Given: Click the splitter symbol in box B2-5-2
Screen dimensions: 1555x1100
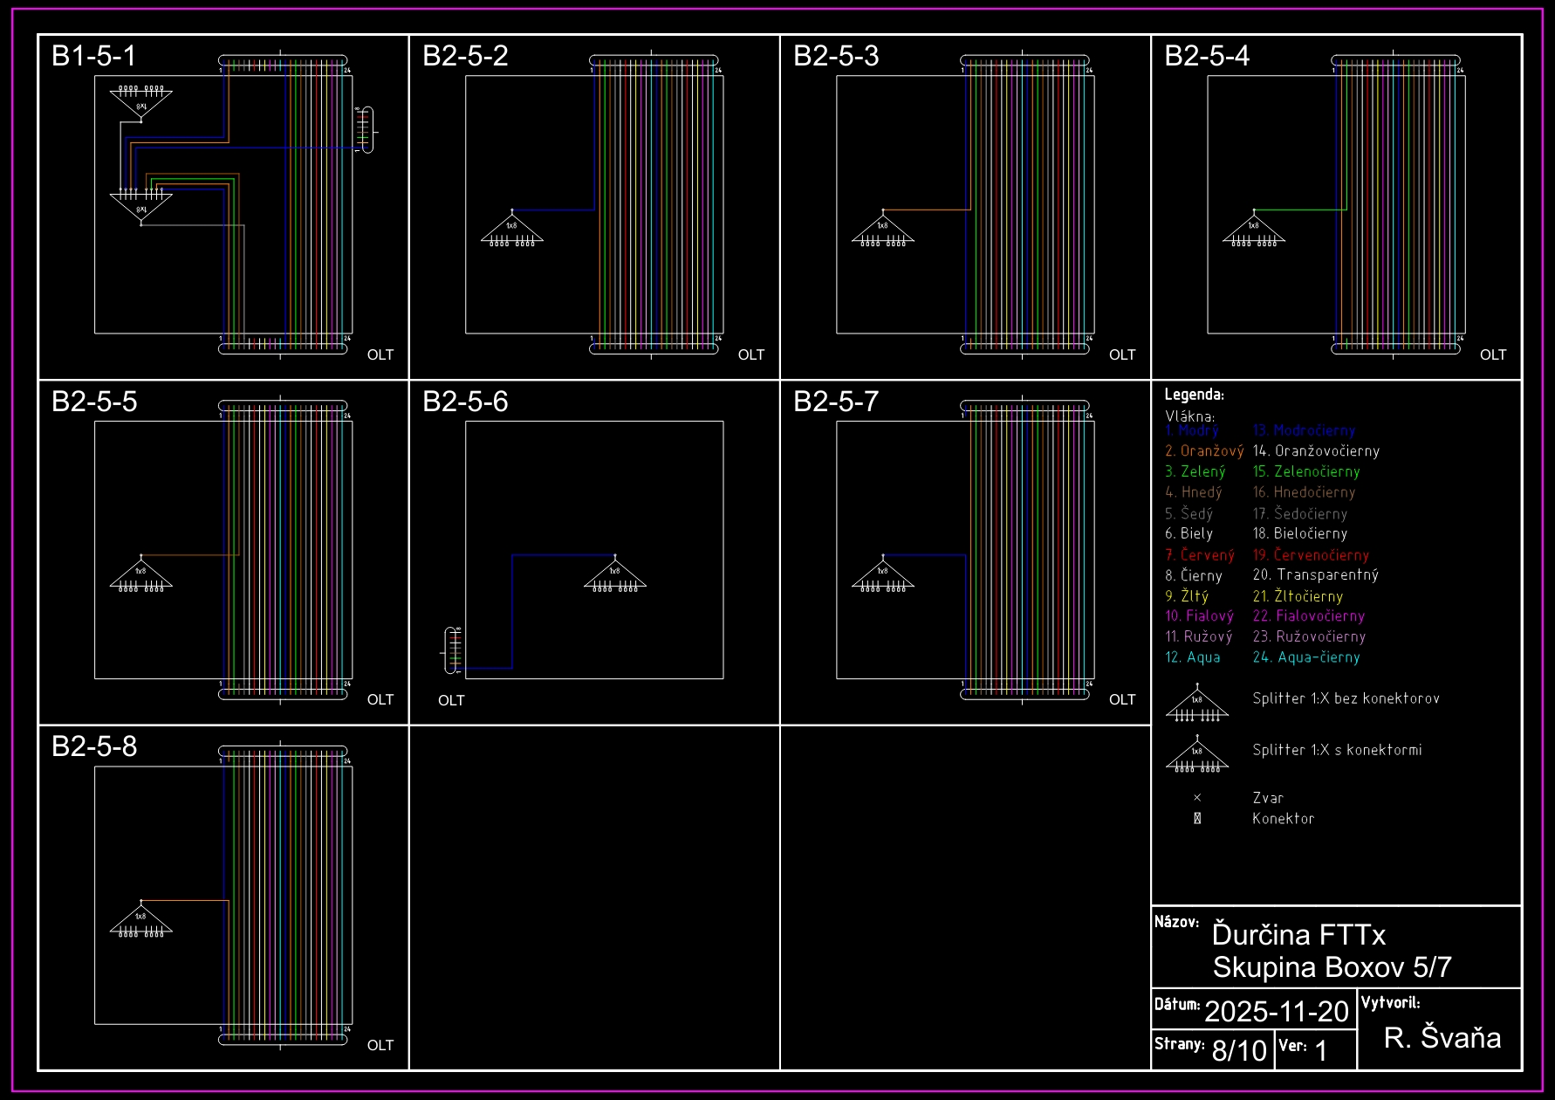Looking at the screenshot, I should coord(512,230).
